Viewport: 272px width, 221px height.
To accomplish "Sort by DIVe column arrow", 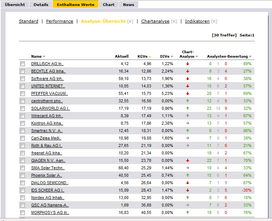I will tap(172, 57).
